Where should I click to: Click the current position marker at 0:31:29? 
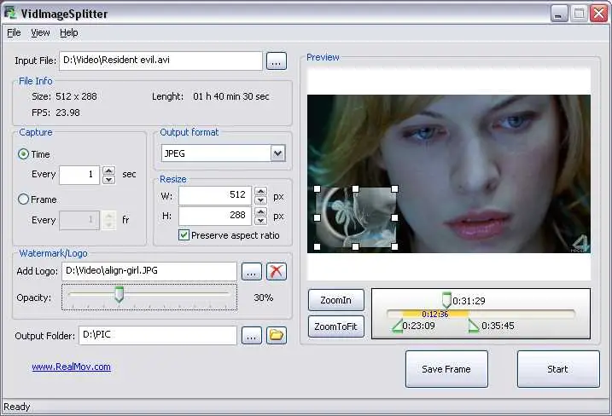pos(446,299)
